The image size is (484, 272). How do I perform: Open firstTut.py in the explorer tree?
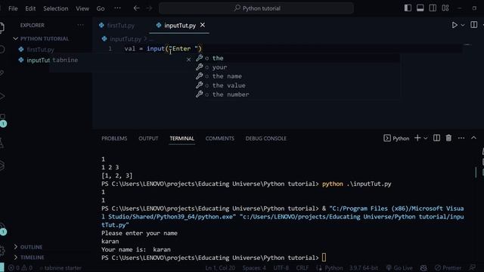[x=40, y=49]
